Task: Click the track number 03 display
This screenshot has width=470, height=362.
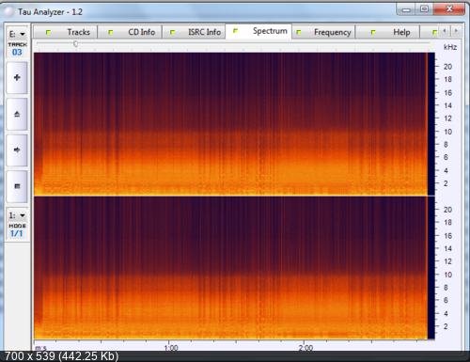Action: pyautogui.click(x=17, y=53)
